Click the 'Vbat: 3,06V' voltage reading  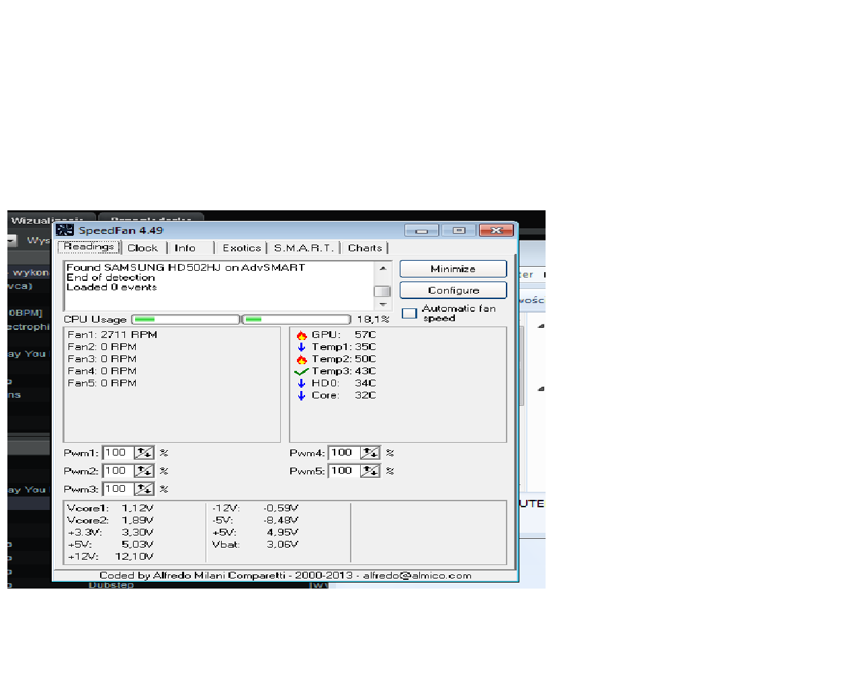[x=255, y=544]
